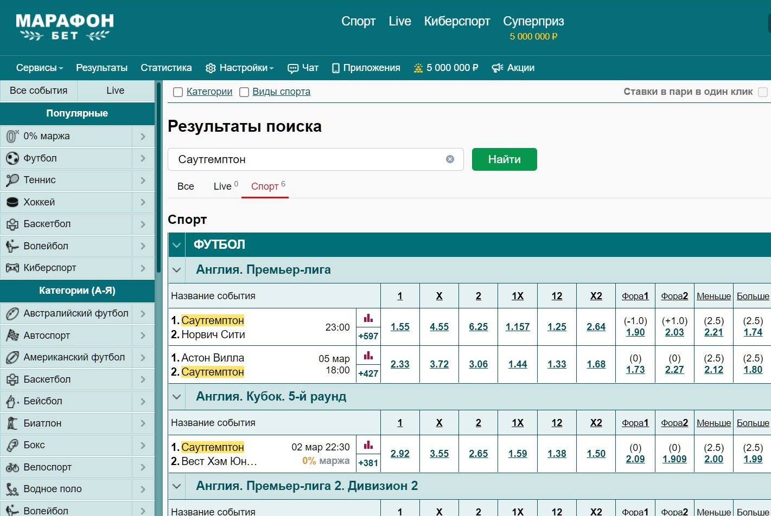The height and width of the screenshot is (516, 771).
Task: Expand the Бокс sidebar arrow
Action: (143, 446)
